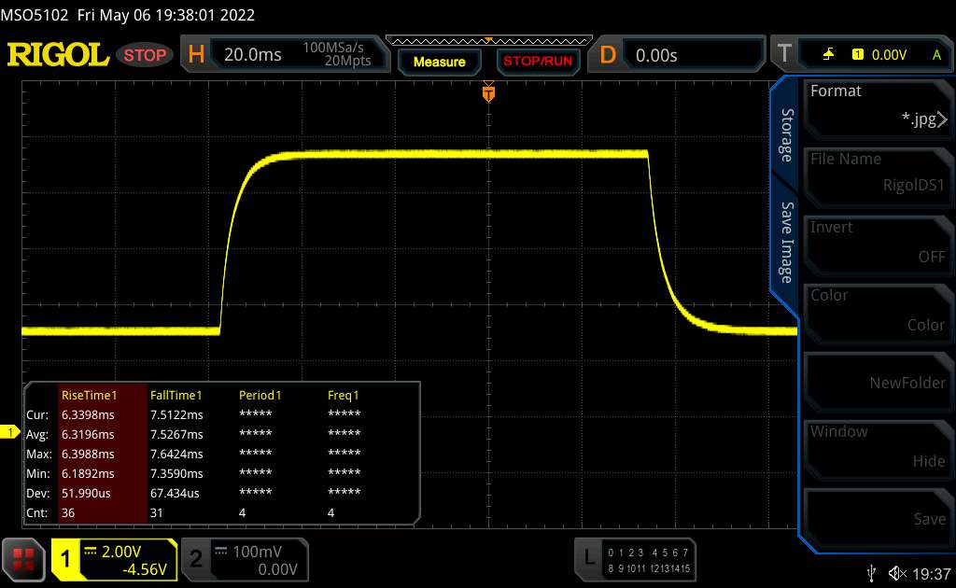956x588 pixels.
Task: Tap the channel 2 DC coupling icon
Action: click(x=220, y=551)
